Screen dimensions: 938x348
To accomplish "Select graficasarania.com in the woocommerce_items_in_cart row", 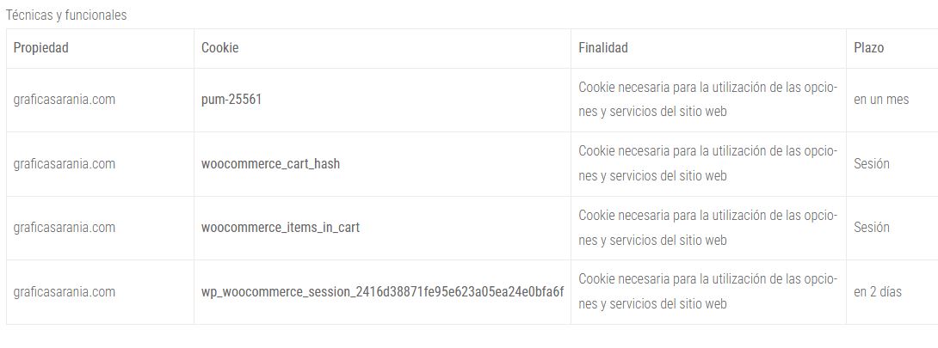I will pos(65,228).
